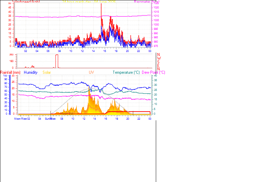Click the Humidity legend label

coord(30,72)
